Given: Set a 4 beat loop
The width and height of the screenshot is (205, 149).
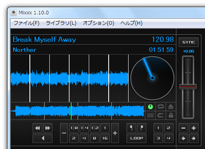Looking at the screenshot, I should tap(84, 138).
